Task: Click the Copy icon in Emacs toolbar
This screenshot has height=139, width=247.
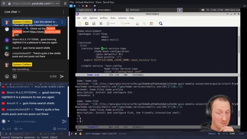Action: pyautogui.click(x=144, y=24)
